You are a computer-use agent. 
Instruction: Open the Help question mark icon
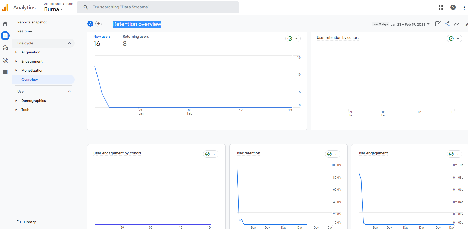453,8
